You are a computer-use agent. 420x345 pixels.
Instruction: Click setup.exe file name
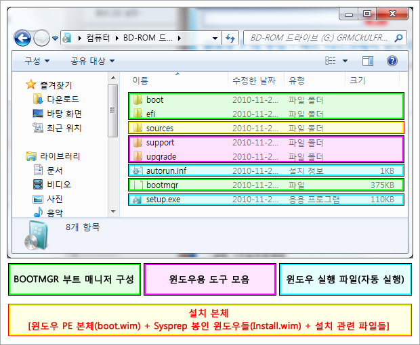click(163, 200)
